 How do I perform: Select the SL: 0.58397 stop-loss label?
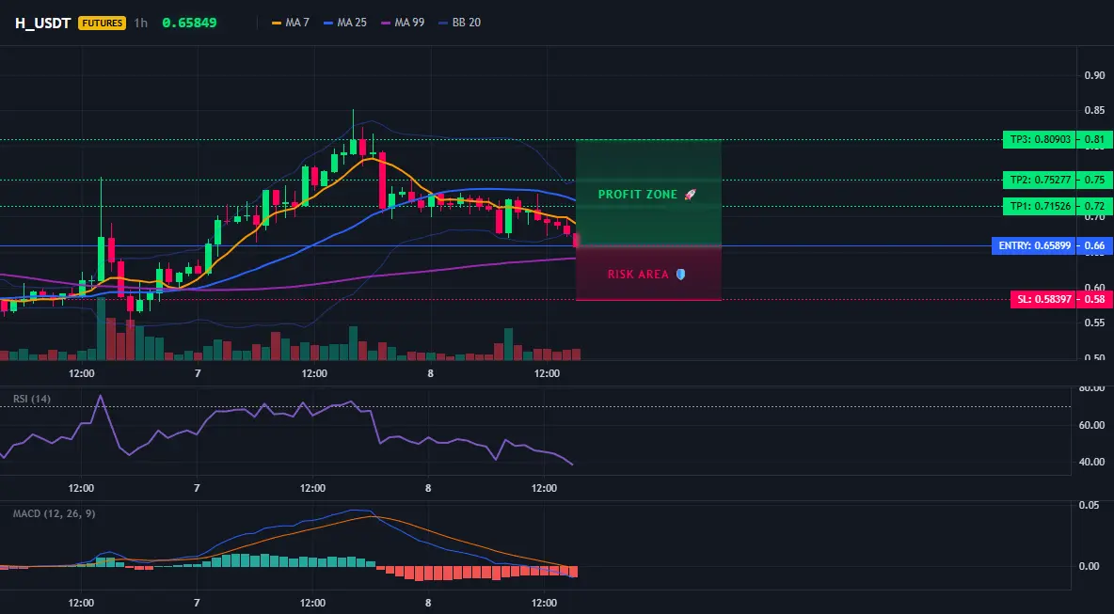[x=1042, y=300]
